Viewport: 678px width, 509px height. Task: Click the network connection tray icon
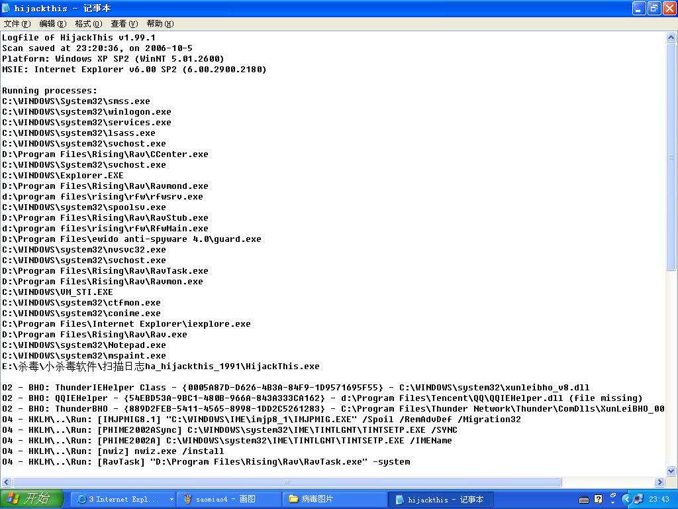point(638,500)
